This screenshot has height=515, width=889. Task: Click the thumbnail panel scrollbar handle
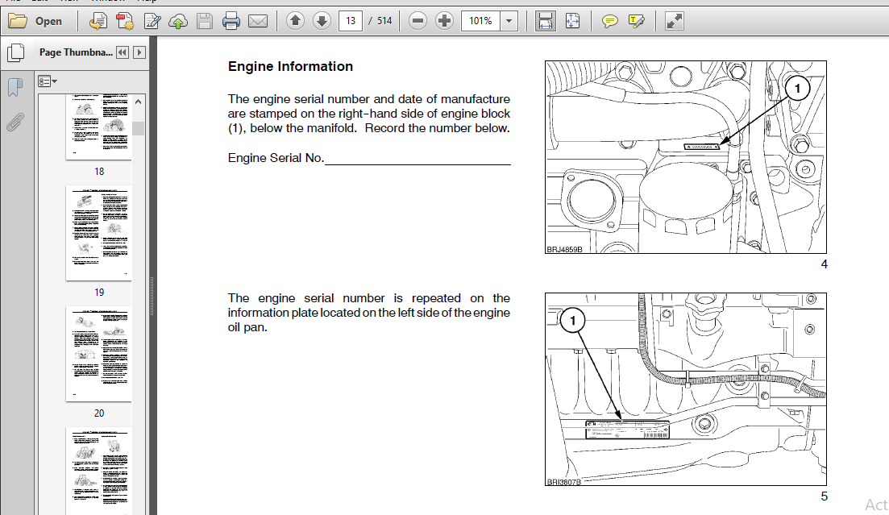[x=139, y=128]
